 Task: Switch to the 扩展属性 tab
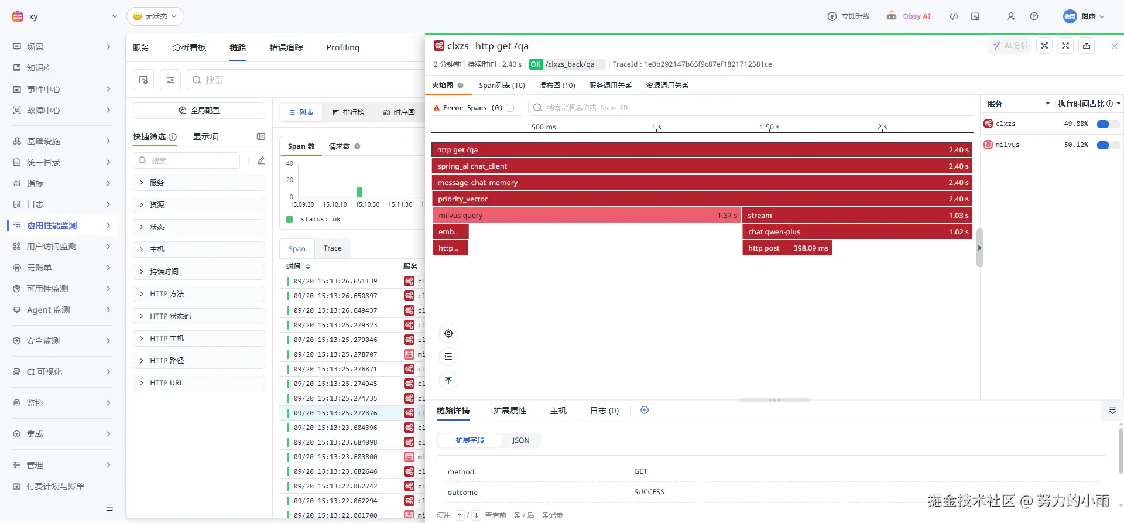point(510,411)
